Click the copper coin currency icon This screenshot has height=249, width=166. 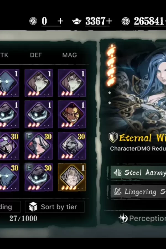click(x=126, y=21)
